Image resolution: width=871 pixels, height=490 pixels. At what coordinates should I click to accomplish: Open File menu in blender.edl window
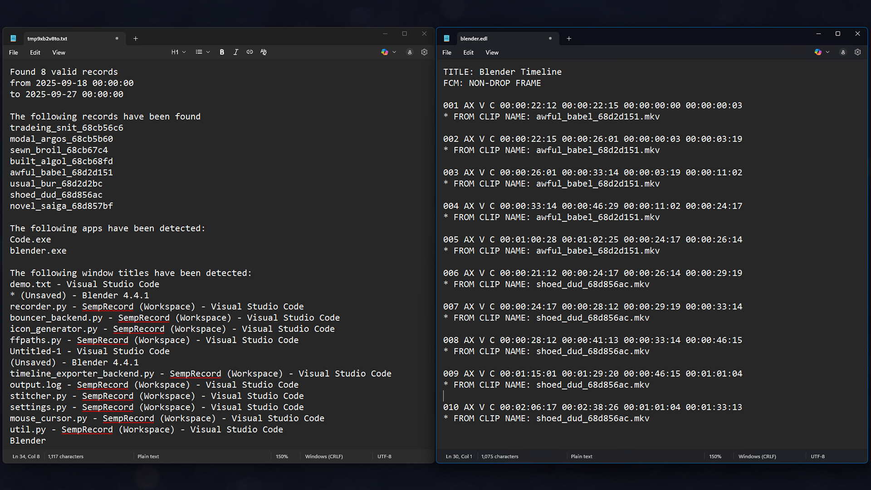click(x=447, y=53)
